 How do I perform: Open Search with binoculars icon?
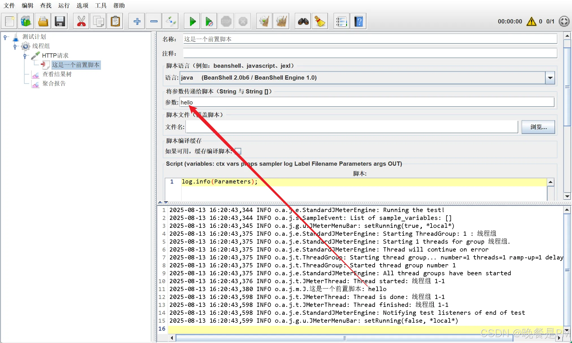(303, 21)
